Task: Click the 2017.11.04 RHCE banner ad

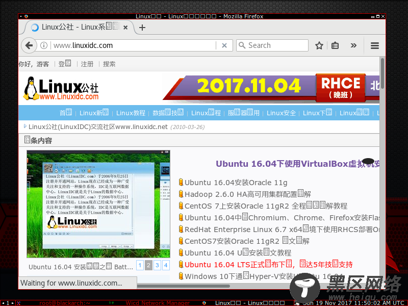Action: click(271, 87)
